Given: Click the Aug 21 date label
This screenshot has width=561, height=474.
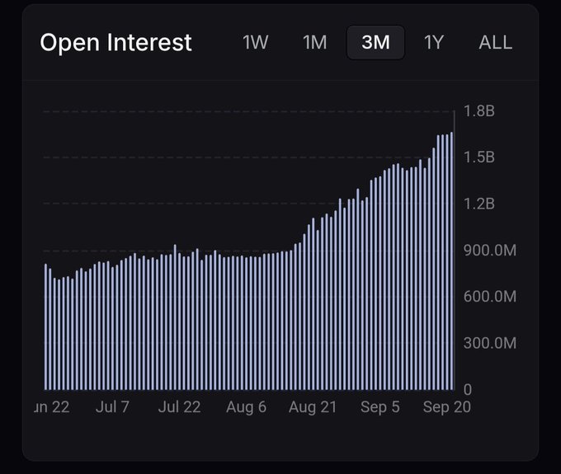Looking at the screenshot, I should (313, 407).
